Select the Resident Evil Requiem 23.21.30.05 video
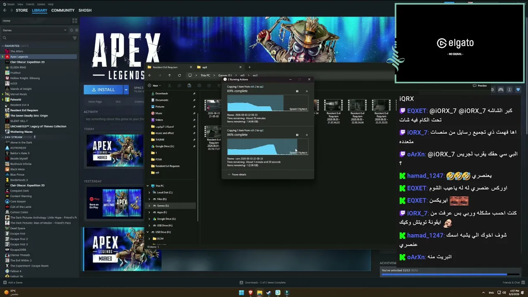Screen dimensions: 528x297 381,111
